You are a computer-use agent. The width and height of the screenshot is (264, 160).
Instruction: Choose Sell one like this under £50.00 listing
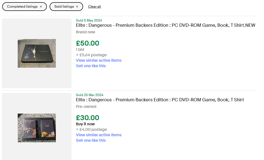click(91, 66)
